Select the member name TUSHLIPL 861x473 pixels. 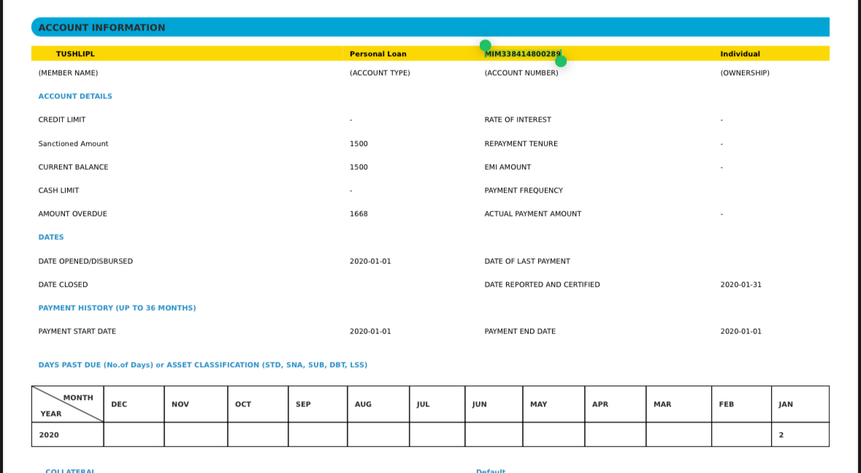click(75, 54)
